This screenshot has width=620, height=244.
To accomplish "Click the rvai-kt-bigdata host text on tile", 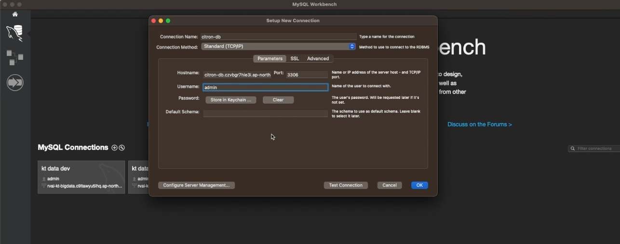I will 84,186.
